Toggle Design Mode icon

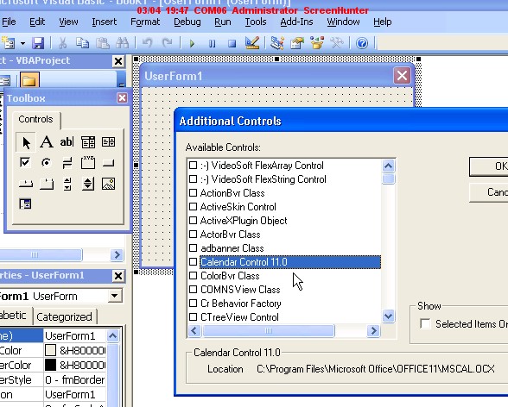tap(252, 43)
